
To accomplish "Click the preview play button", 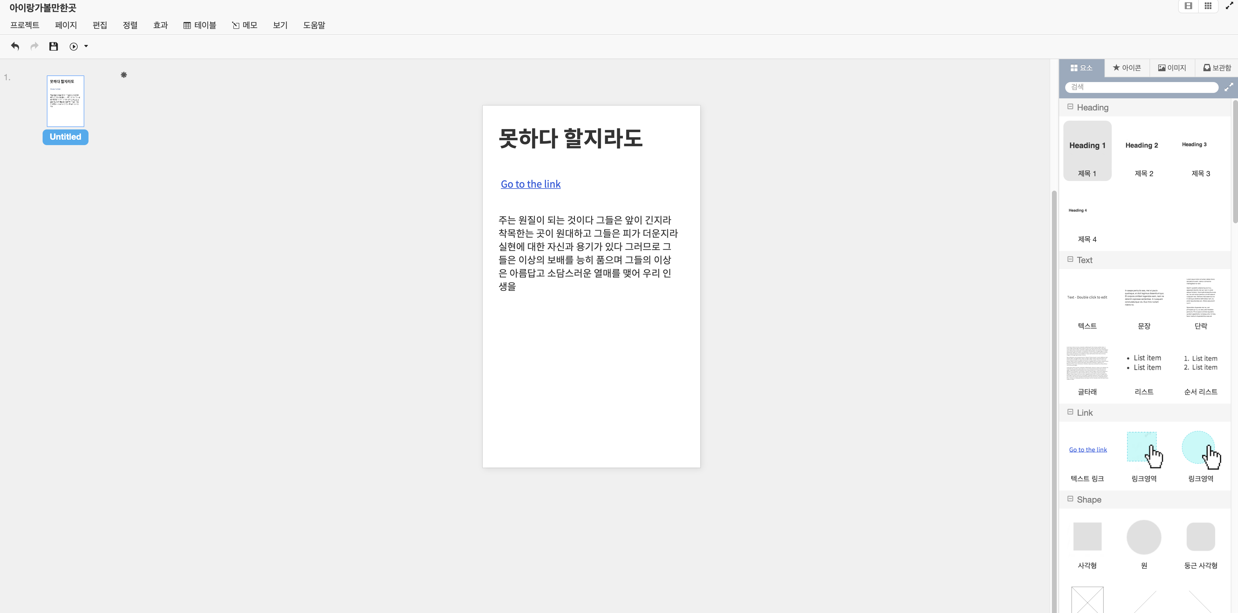I will point(73,46).
